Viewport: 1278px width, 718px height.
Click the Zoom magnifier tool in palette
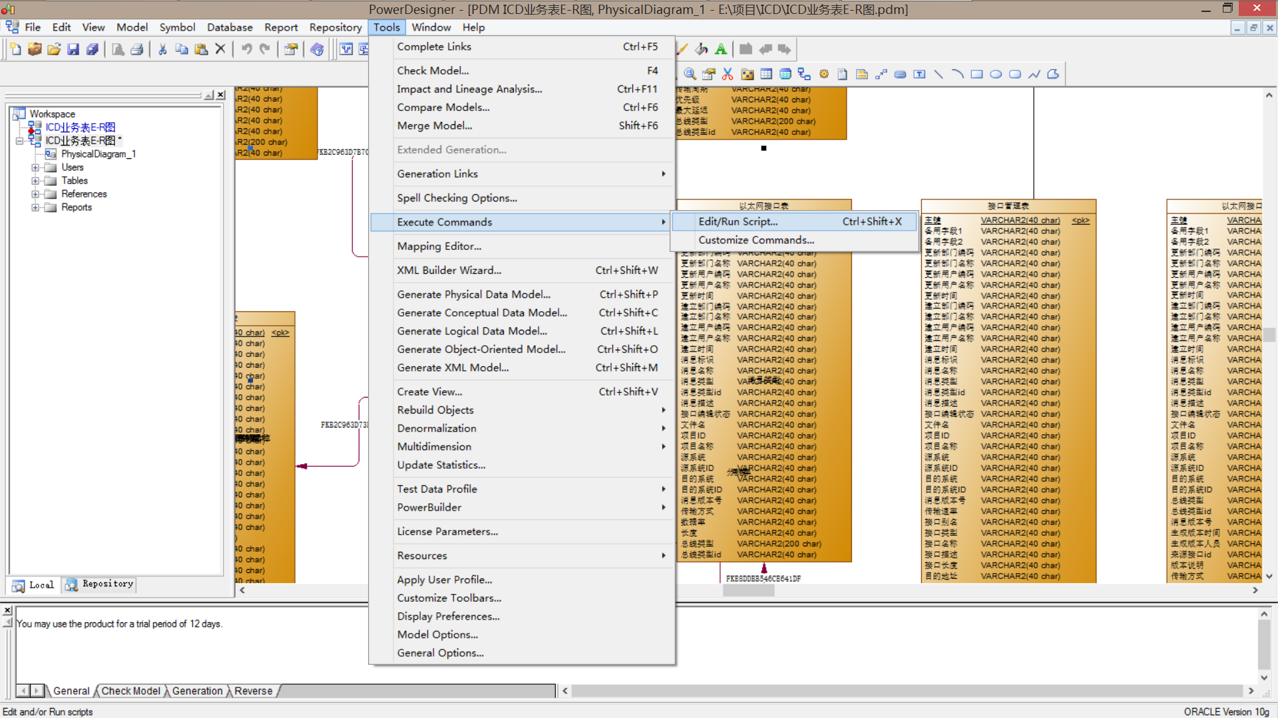point(690,74)
